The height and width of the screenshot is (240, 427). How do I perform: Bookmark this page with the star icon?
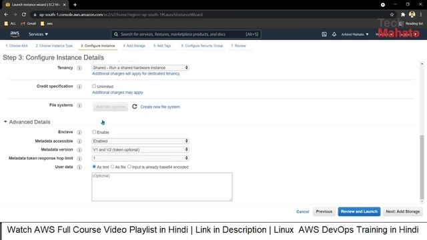[x=392, y=15]
